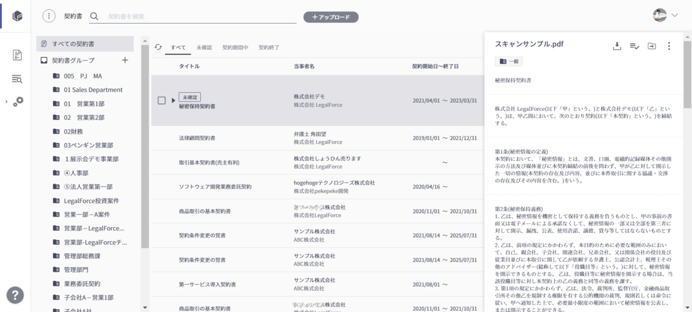
Task: Open the 02 営業第2部 group
Action: coord(84,118)
